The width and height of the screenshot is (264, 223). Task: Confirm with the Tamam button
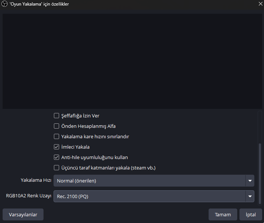tap(223, 214)
